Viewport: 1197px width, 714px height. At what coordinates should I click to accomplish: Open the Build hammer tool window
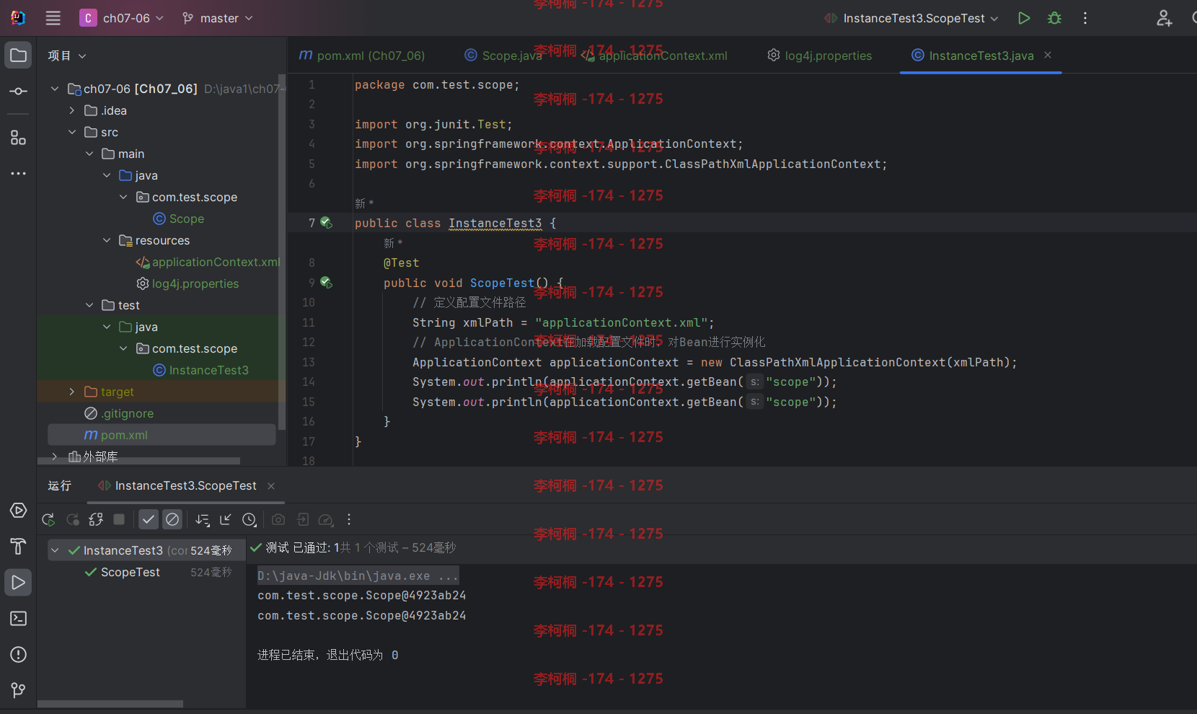[18, 547]
